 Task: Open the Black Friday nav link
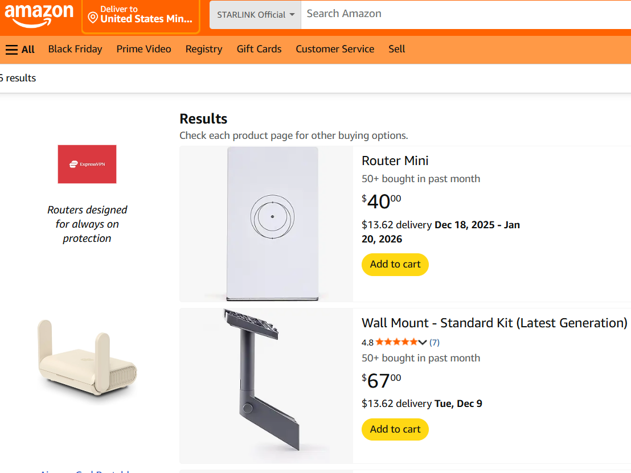click(75, 49)
